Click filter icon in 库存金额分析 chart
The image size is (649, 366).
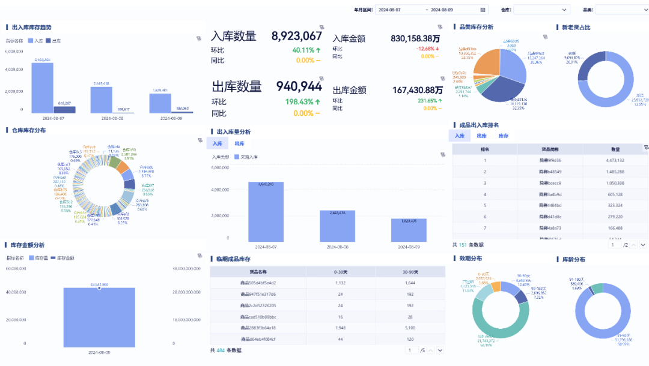point(200,256)
